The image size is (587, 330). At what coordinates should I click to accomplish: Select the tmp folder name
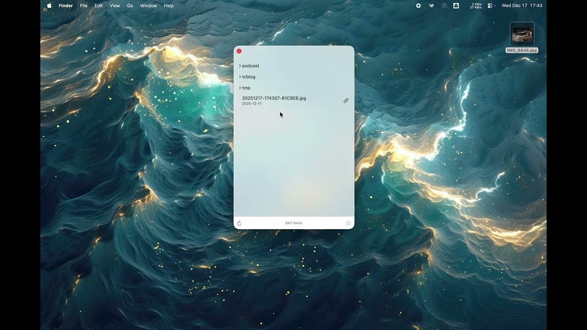coord(246,88)
